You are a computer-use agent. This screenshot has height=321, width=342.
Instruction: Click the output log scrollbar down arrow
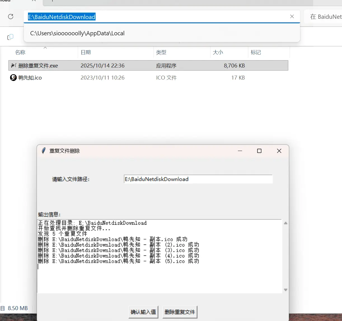285,290
